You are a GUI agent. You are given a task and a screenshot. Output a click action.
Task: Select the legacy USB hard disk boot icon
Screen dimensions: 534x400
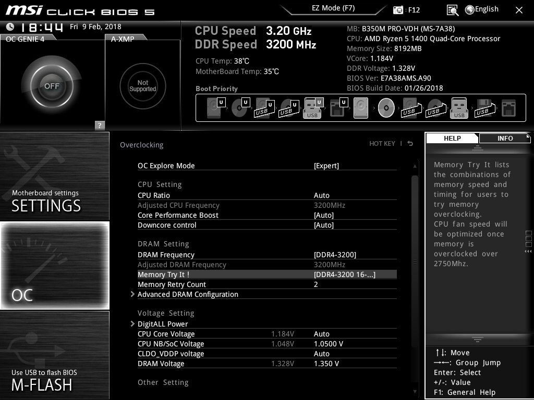point(411,108)
